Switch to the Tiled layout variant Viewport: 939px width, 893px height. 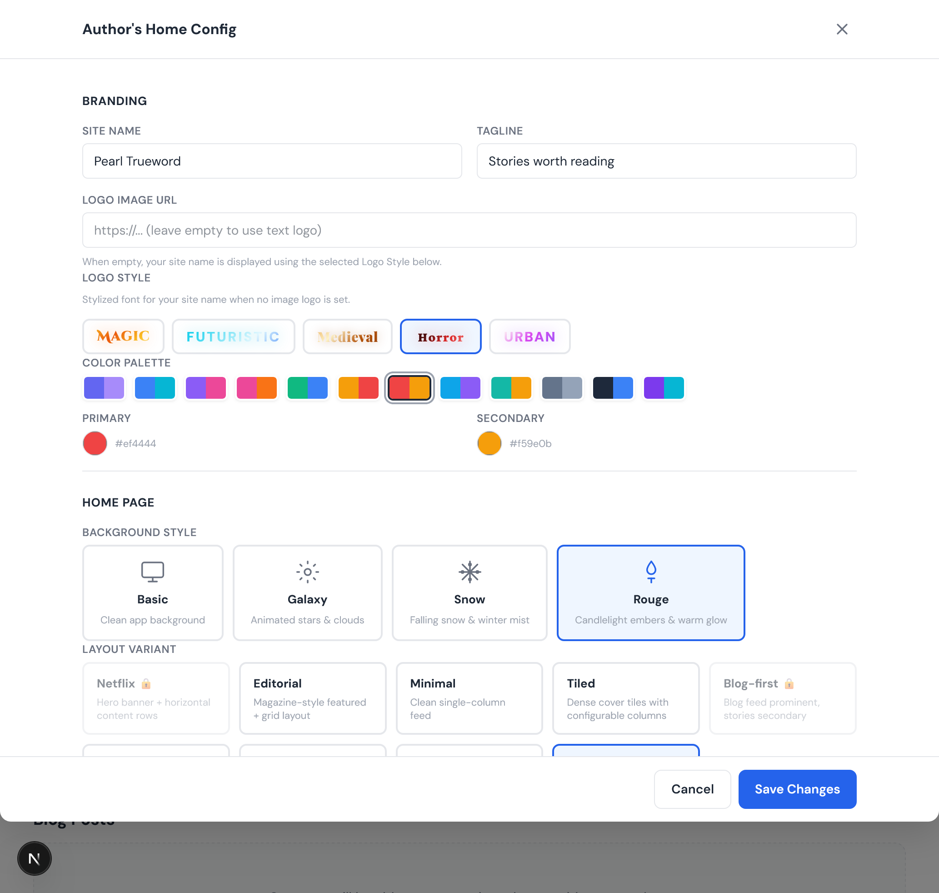coord(625,698)
